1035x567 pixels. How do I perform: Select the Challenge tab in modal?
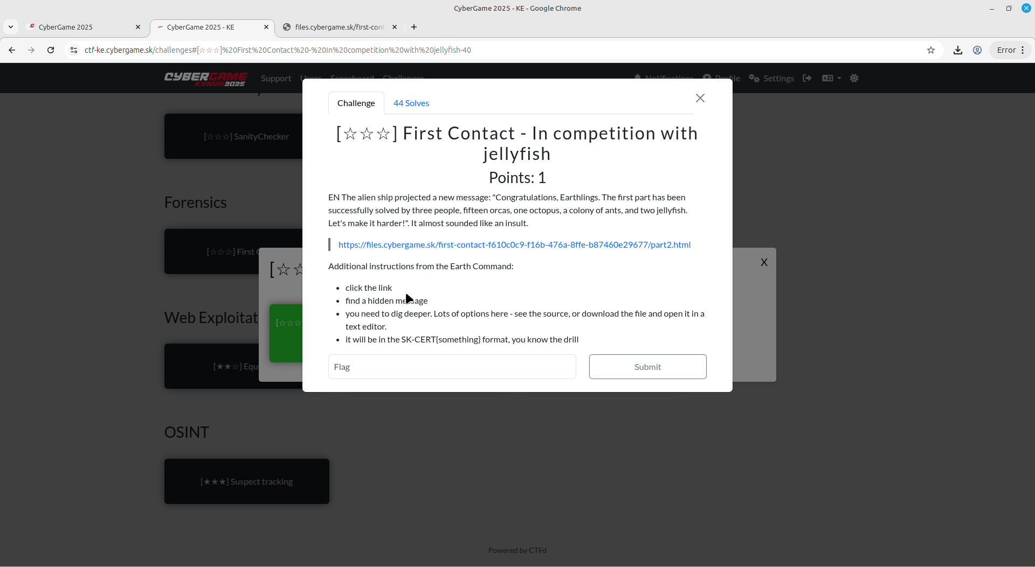[356, 103]
